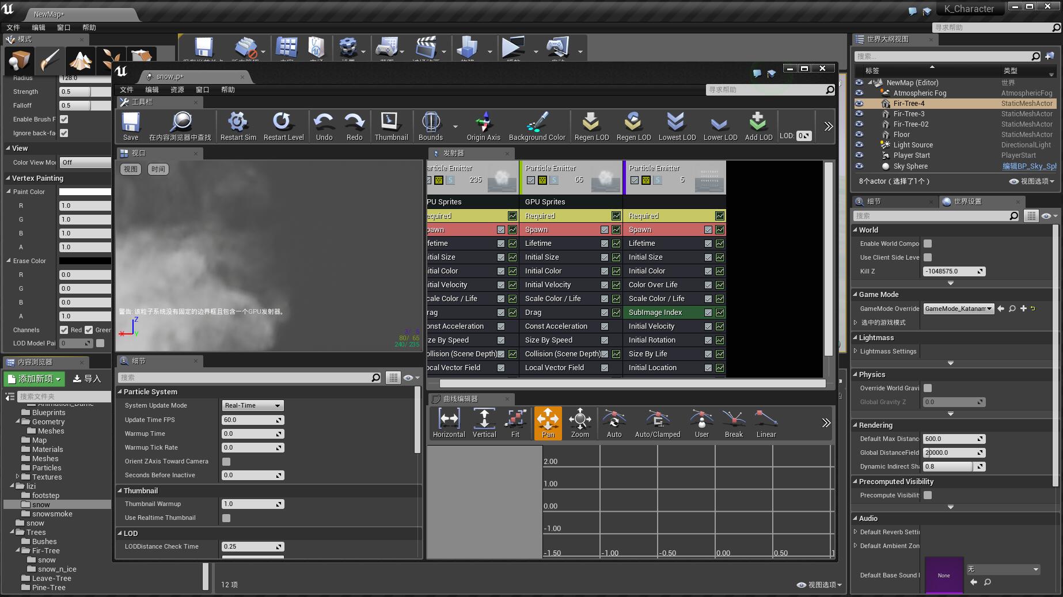Viewport: 1063px width, 597px height.
Task: Hide the Light Source actor visibility
Action: [859, 145]
